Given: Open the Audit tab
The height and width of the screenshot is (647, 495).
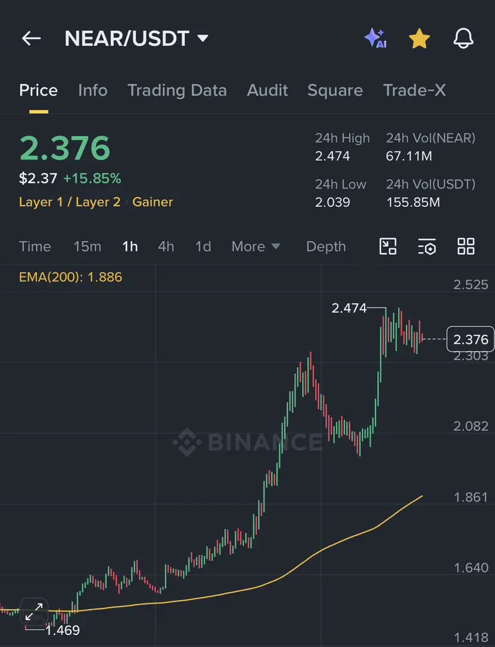Looking at the screenshot, I should point(267,90).
